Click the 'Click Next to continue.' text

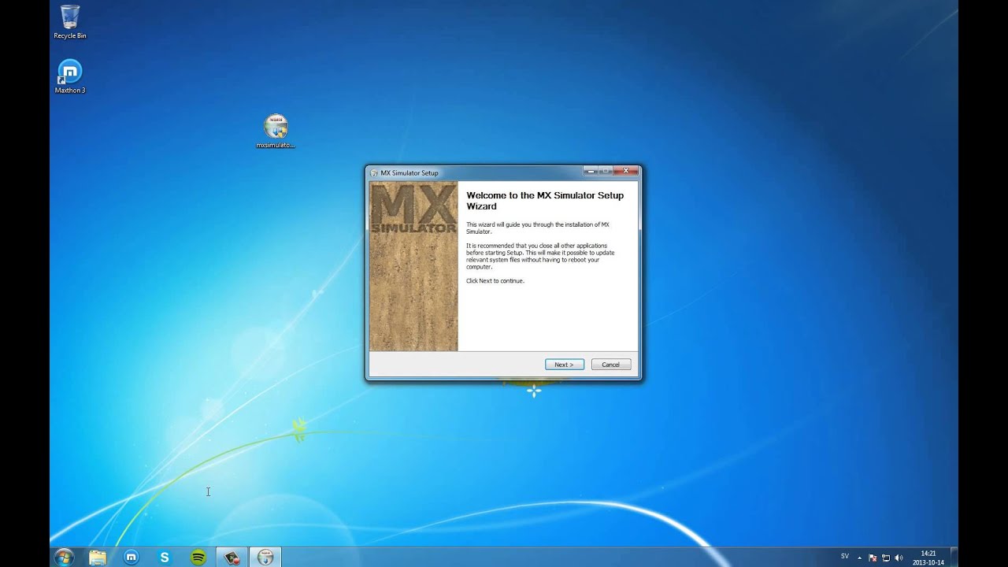(x=495, y=281)
